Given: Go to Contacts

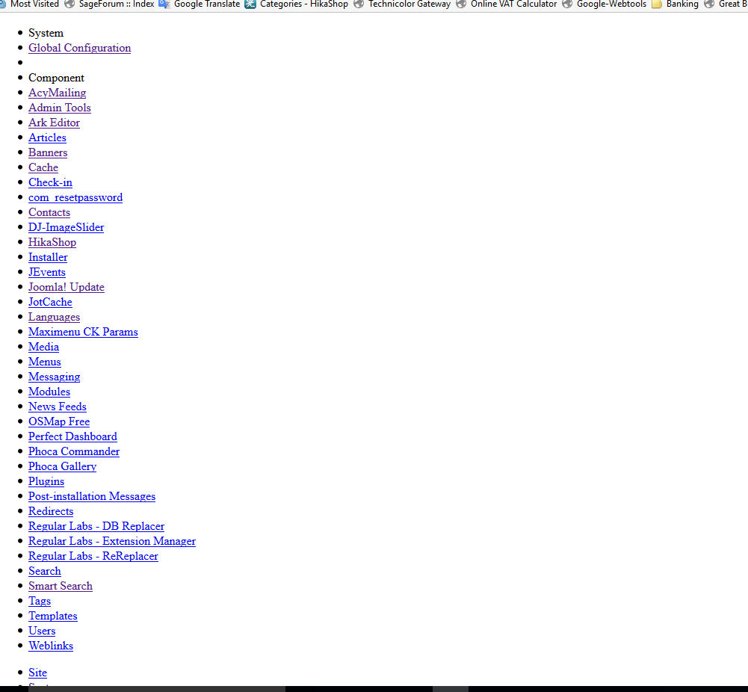Looking at the screenshot, I should [x=49, y=212].
